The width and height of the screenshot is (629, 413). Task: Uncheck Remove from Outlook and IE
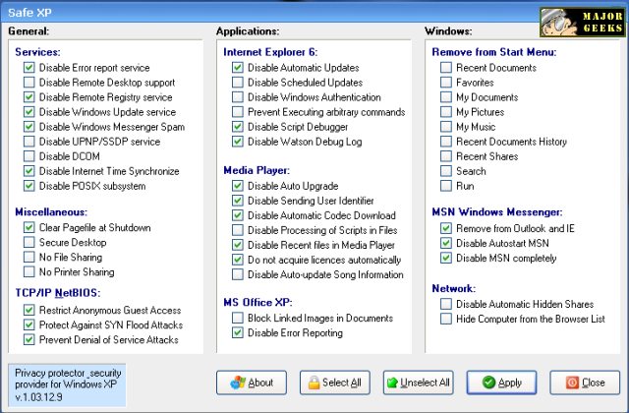[x=446, y=228]
